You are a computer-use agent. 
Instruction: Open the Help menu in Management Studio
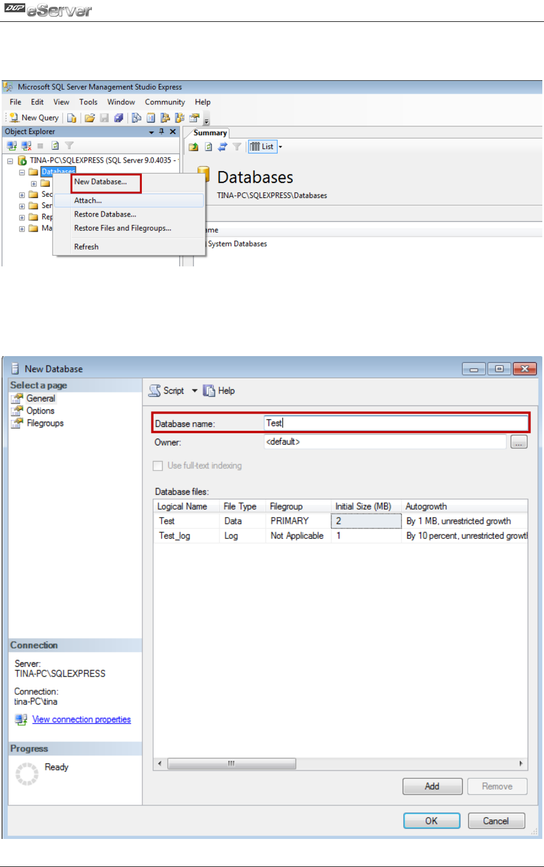[x=203, y=102]
